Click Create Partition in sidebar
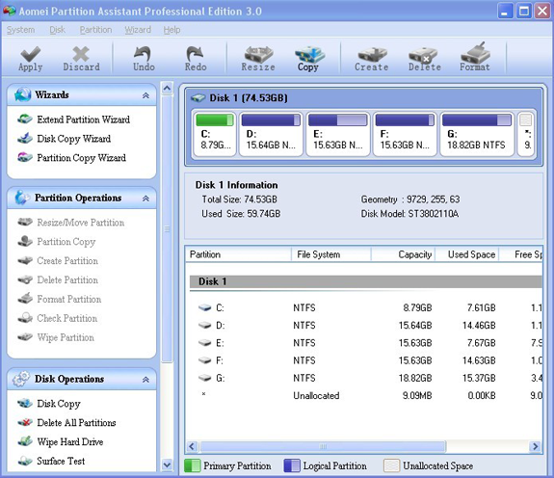Image resolution: width=554 pixels, height=478 pixels. coord(58,261)
